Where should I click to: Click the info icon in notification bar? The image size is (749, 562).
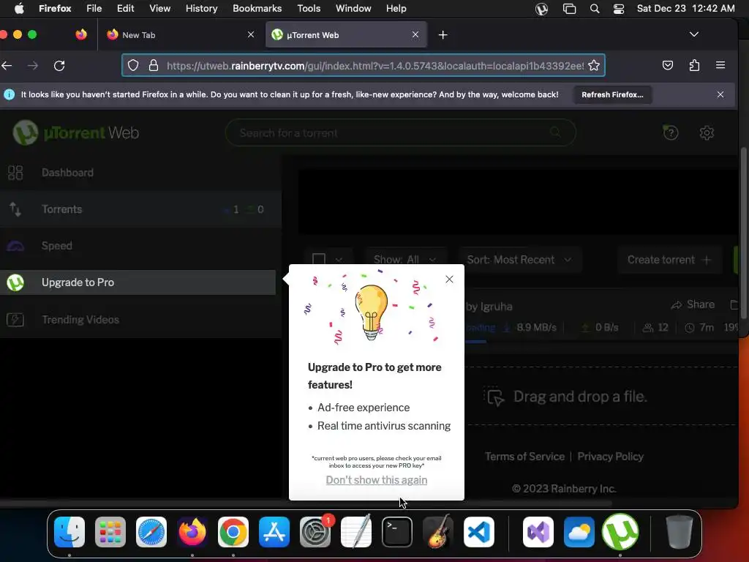[9, 94]
